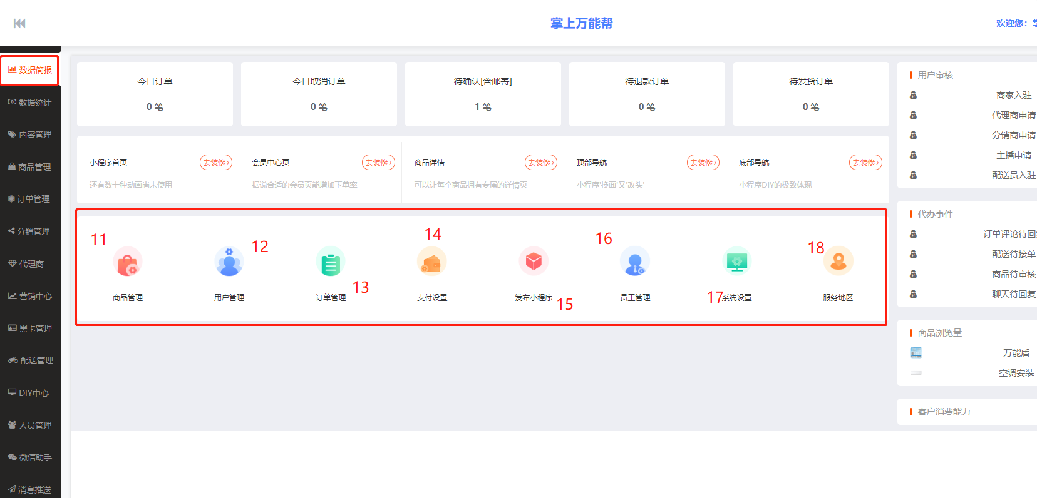Click 去装修 button for 底部导航
Viewport: 1037px width, 498px height.
tap(865, 163)
